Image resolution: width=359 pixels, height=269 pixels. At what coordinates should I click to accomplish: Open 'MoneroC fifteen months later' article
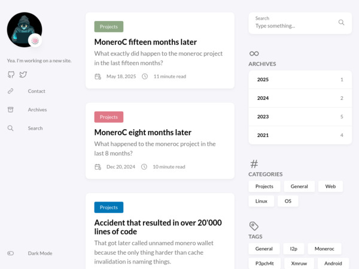tap(145, 42)
